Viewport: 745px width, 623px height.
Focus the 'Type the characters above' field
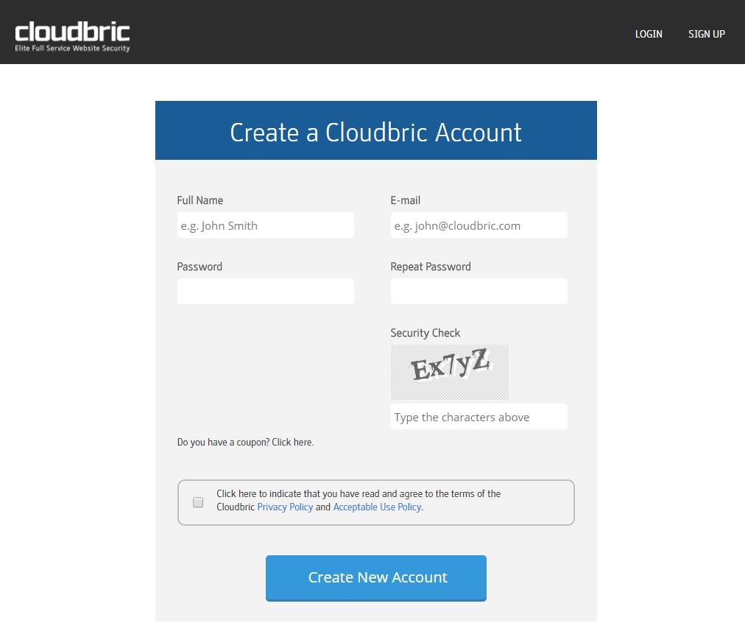[479, 417]
